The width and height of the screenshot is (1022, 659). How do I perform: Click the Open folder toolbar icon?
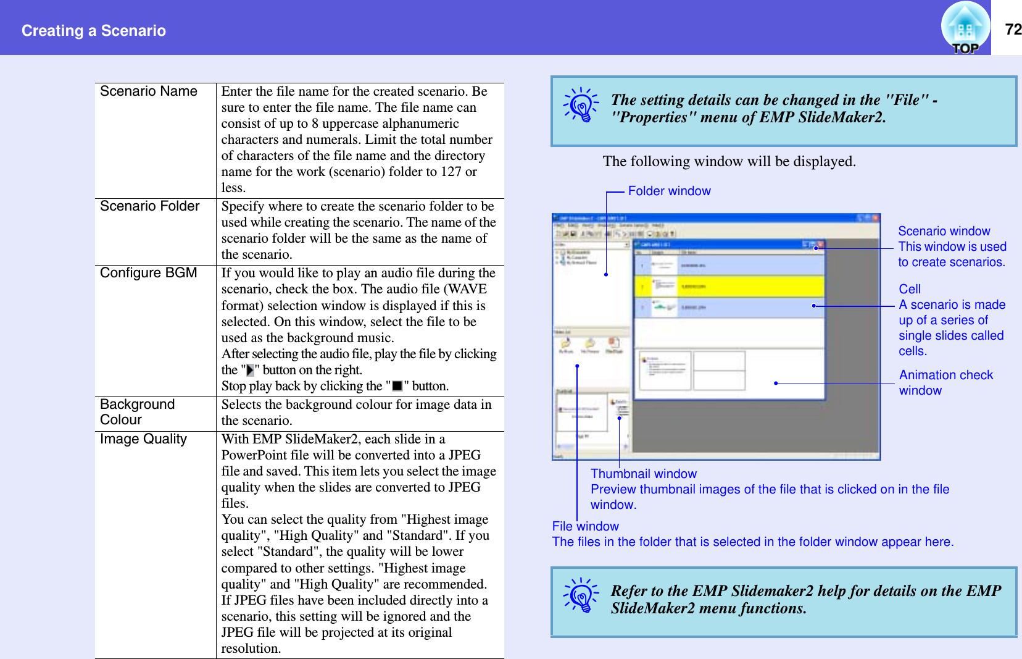pos(565,234)
